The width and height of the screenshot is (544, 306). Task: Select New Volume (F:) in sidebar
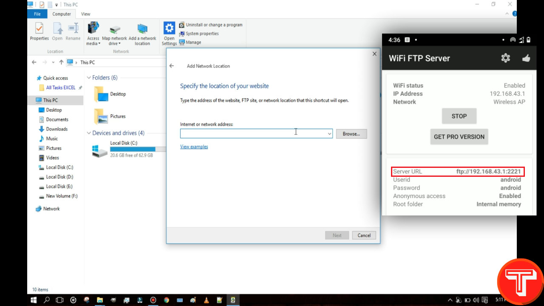click(x=62, y=196)
